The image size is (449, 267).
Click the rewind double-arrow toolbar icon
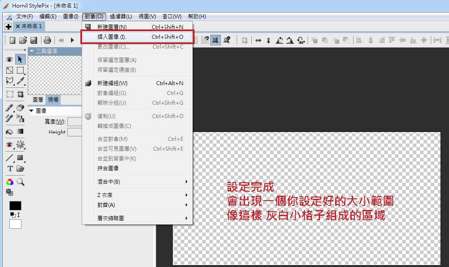point(61,40)
